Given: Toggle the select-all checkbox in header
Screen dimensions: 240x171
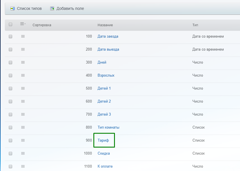Looking at the screenshot, I should point(10,25).
